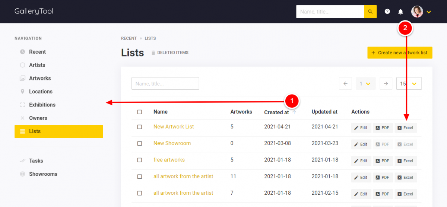Export New Artwork List to Excel
Viewport: 447px width, 207px height.
coord(406,128)
